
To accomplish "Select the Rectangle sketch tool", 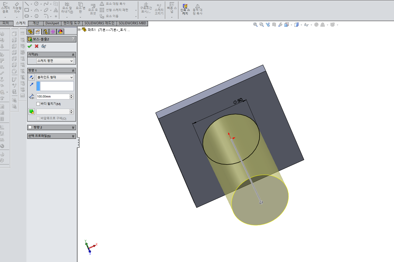I will pos(27,10).
